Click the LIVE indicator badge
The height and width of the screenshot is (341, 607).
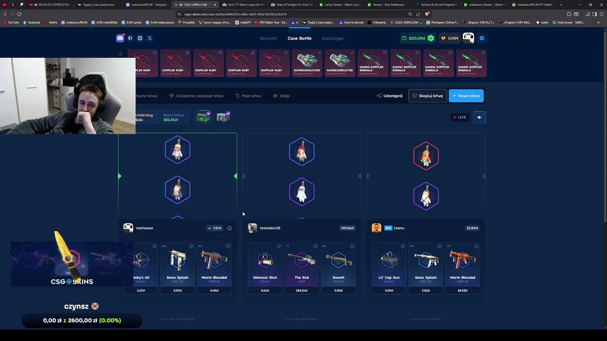point(460,117)
